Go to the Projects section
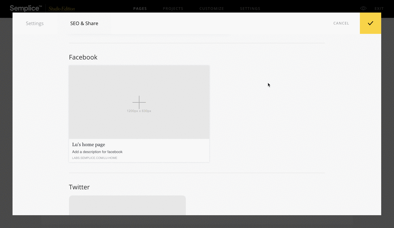This screenshot has width=394, height=228. coord(173,9)
